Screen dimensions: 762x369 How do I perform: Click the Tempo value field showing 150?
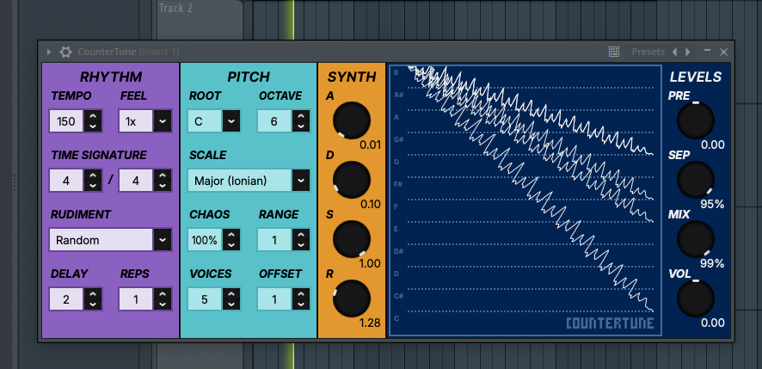pyautogui.click(x=66, y=121)
